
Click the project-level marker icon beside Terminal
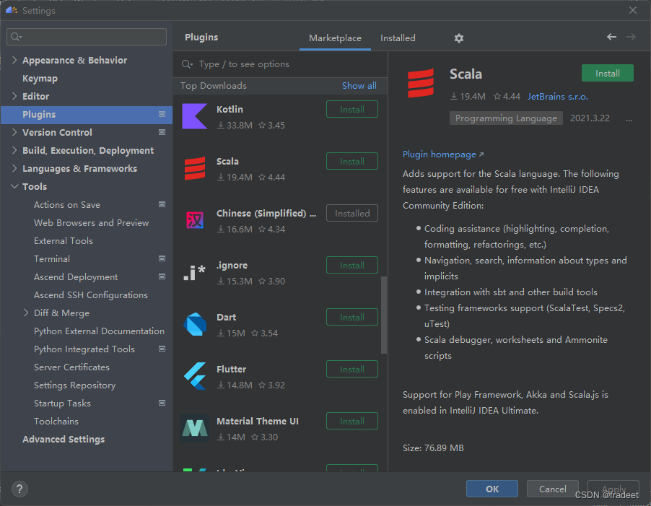pos(162,258)
